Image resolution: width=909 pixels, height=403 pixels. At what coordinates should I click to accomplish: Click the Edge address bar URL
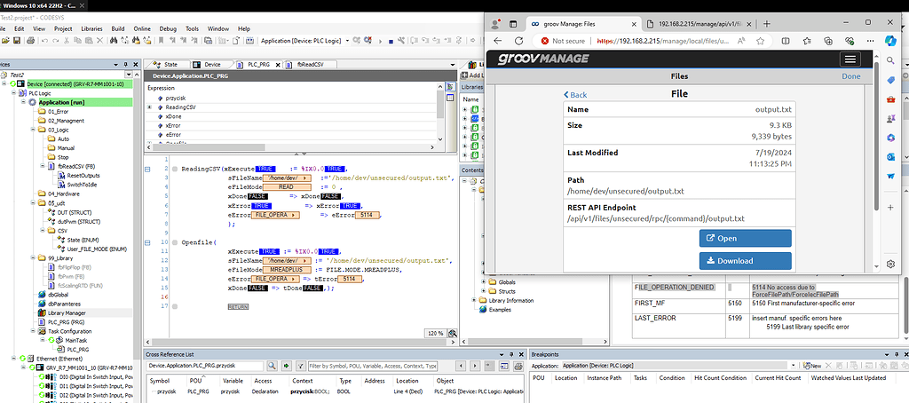click(665, 41)
